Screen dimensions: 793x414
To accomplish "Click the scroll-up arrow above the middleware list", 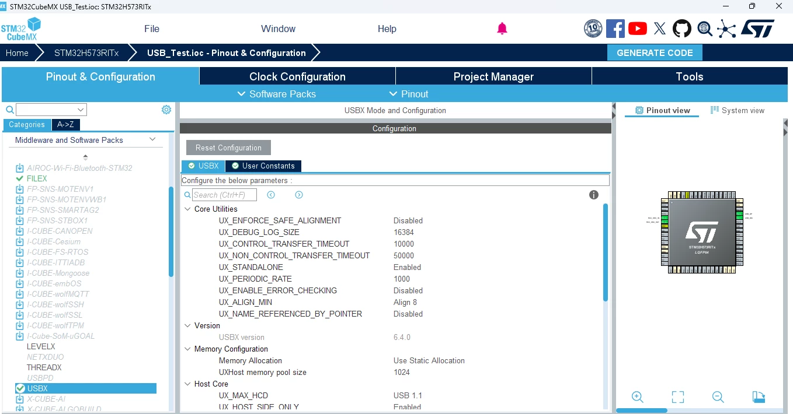I will pos(85,157).
